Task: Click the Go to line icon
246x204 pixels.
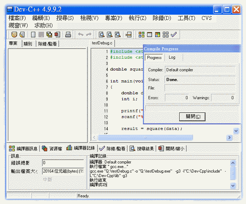Action: coord(129,35)
